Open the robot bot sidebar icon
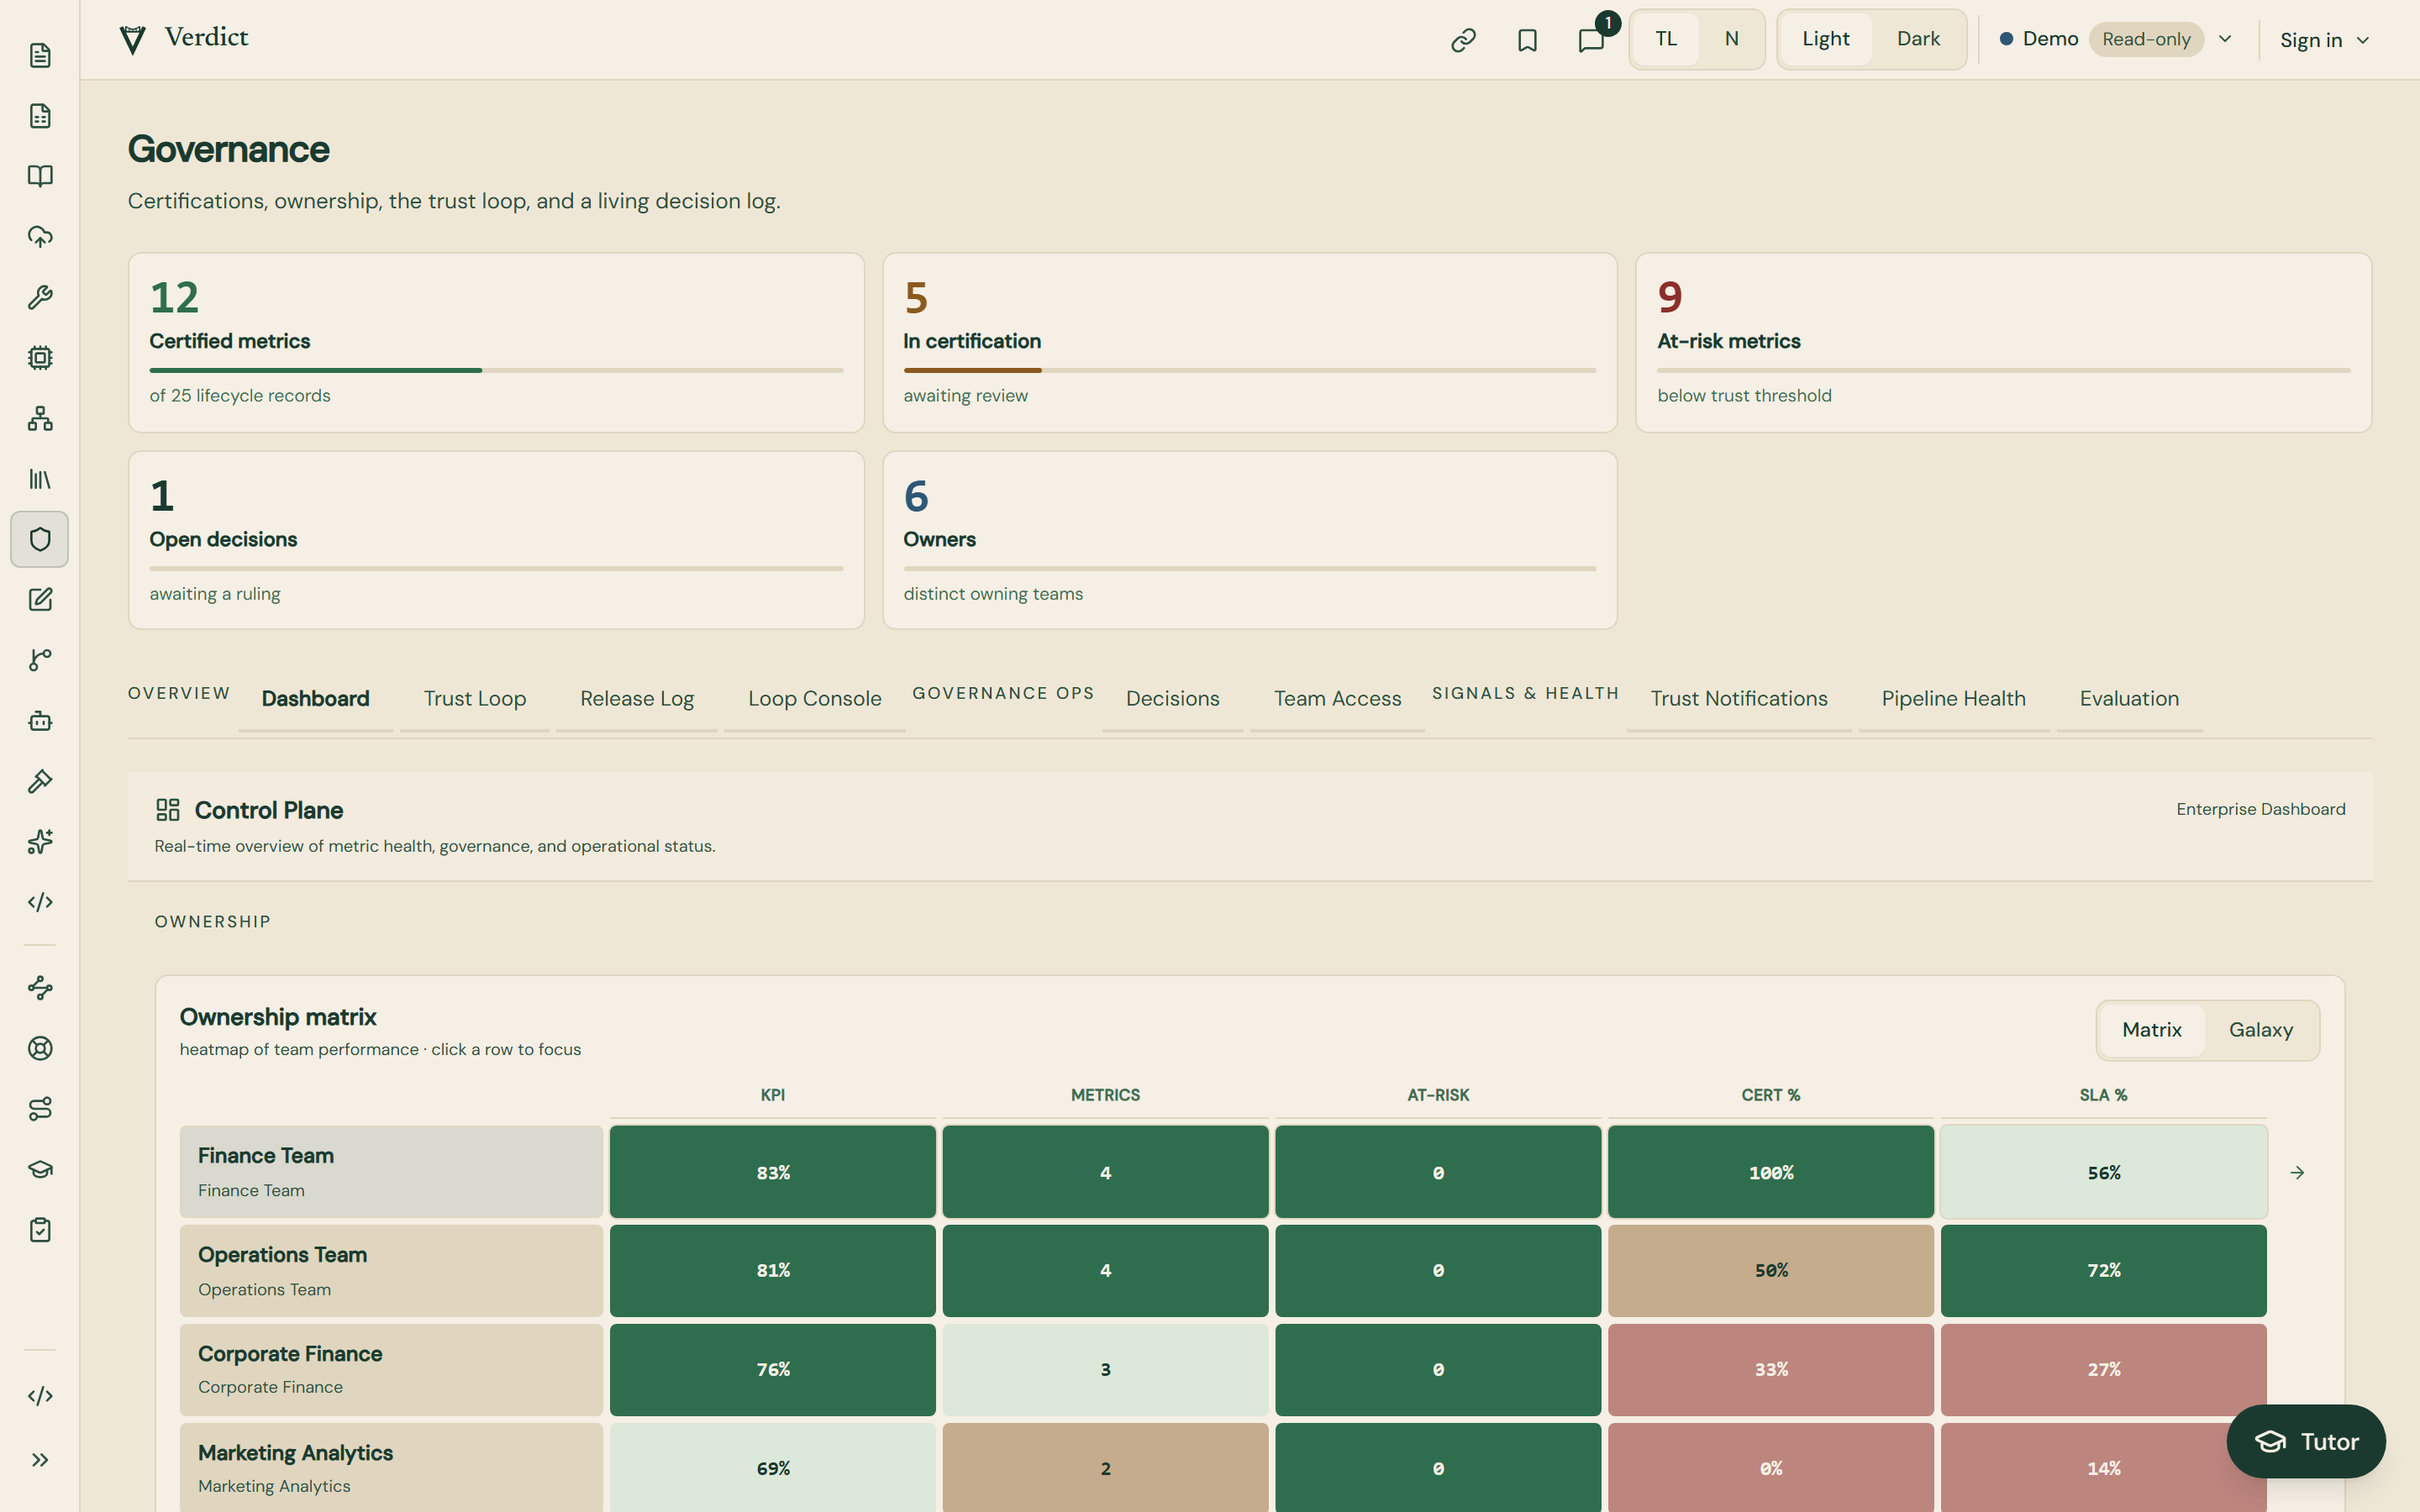Screen dimensions: 2420x1512 40,721
